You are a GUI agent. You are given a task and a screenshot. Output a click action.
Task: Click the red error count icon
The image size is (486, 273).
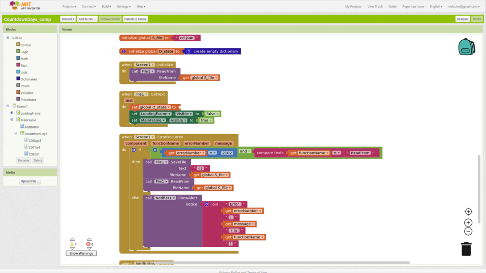pos(88,244)
